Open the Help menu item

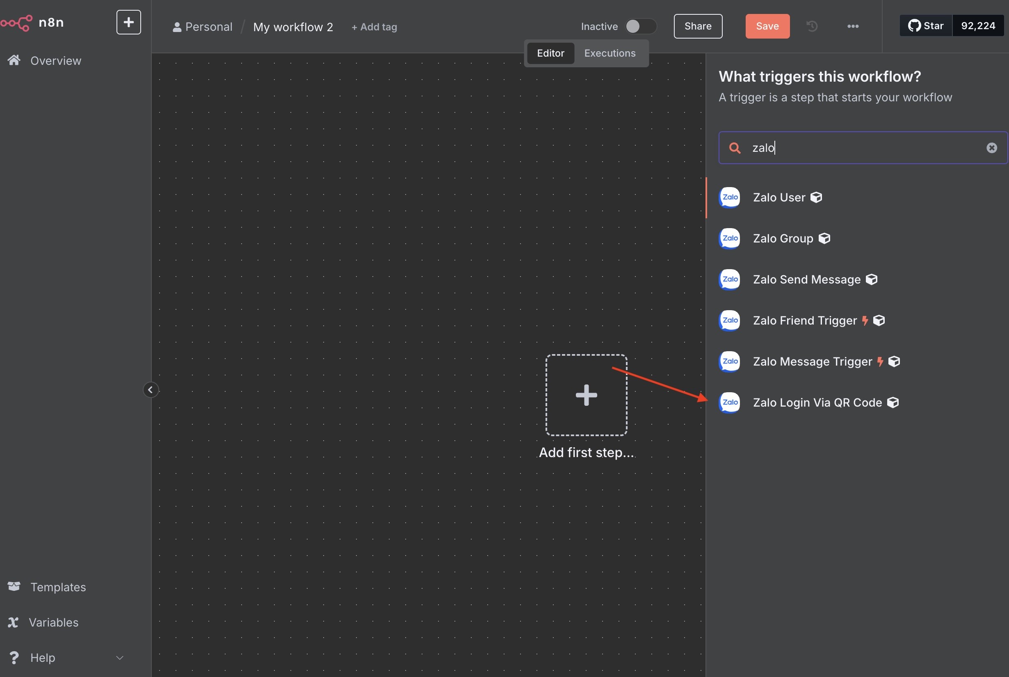43,658
